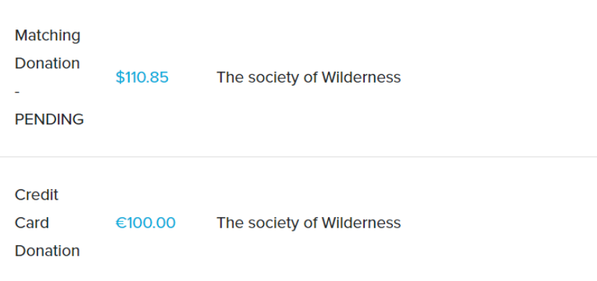Select "The society of Wilderness" in the credit card row
597x281 pixels.
click(309, 223)
